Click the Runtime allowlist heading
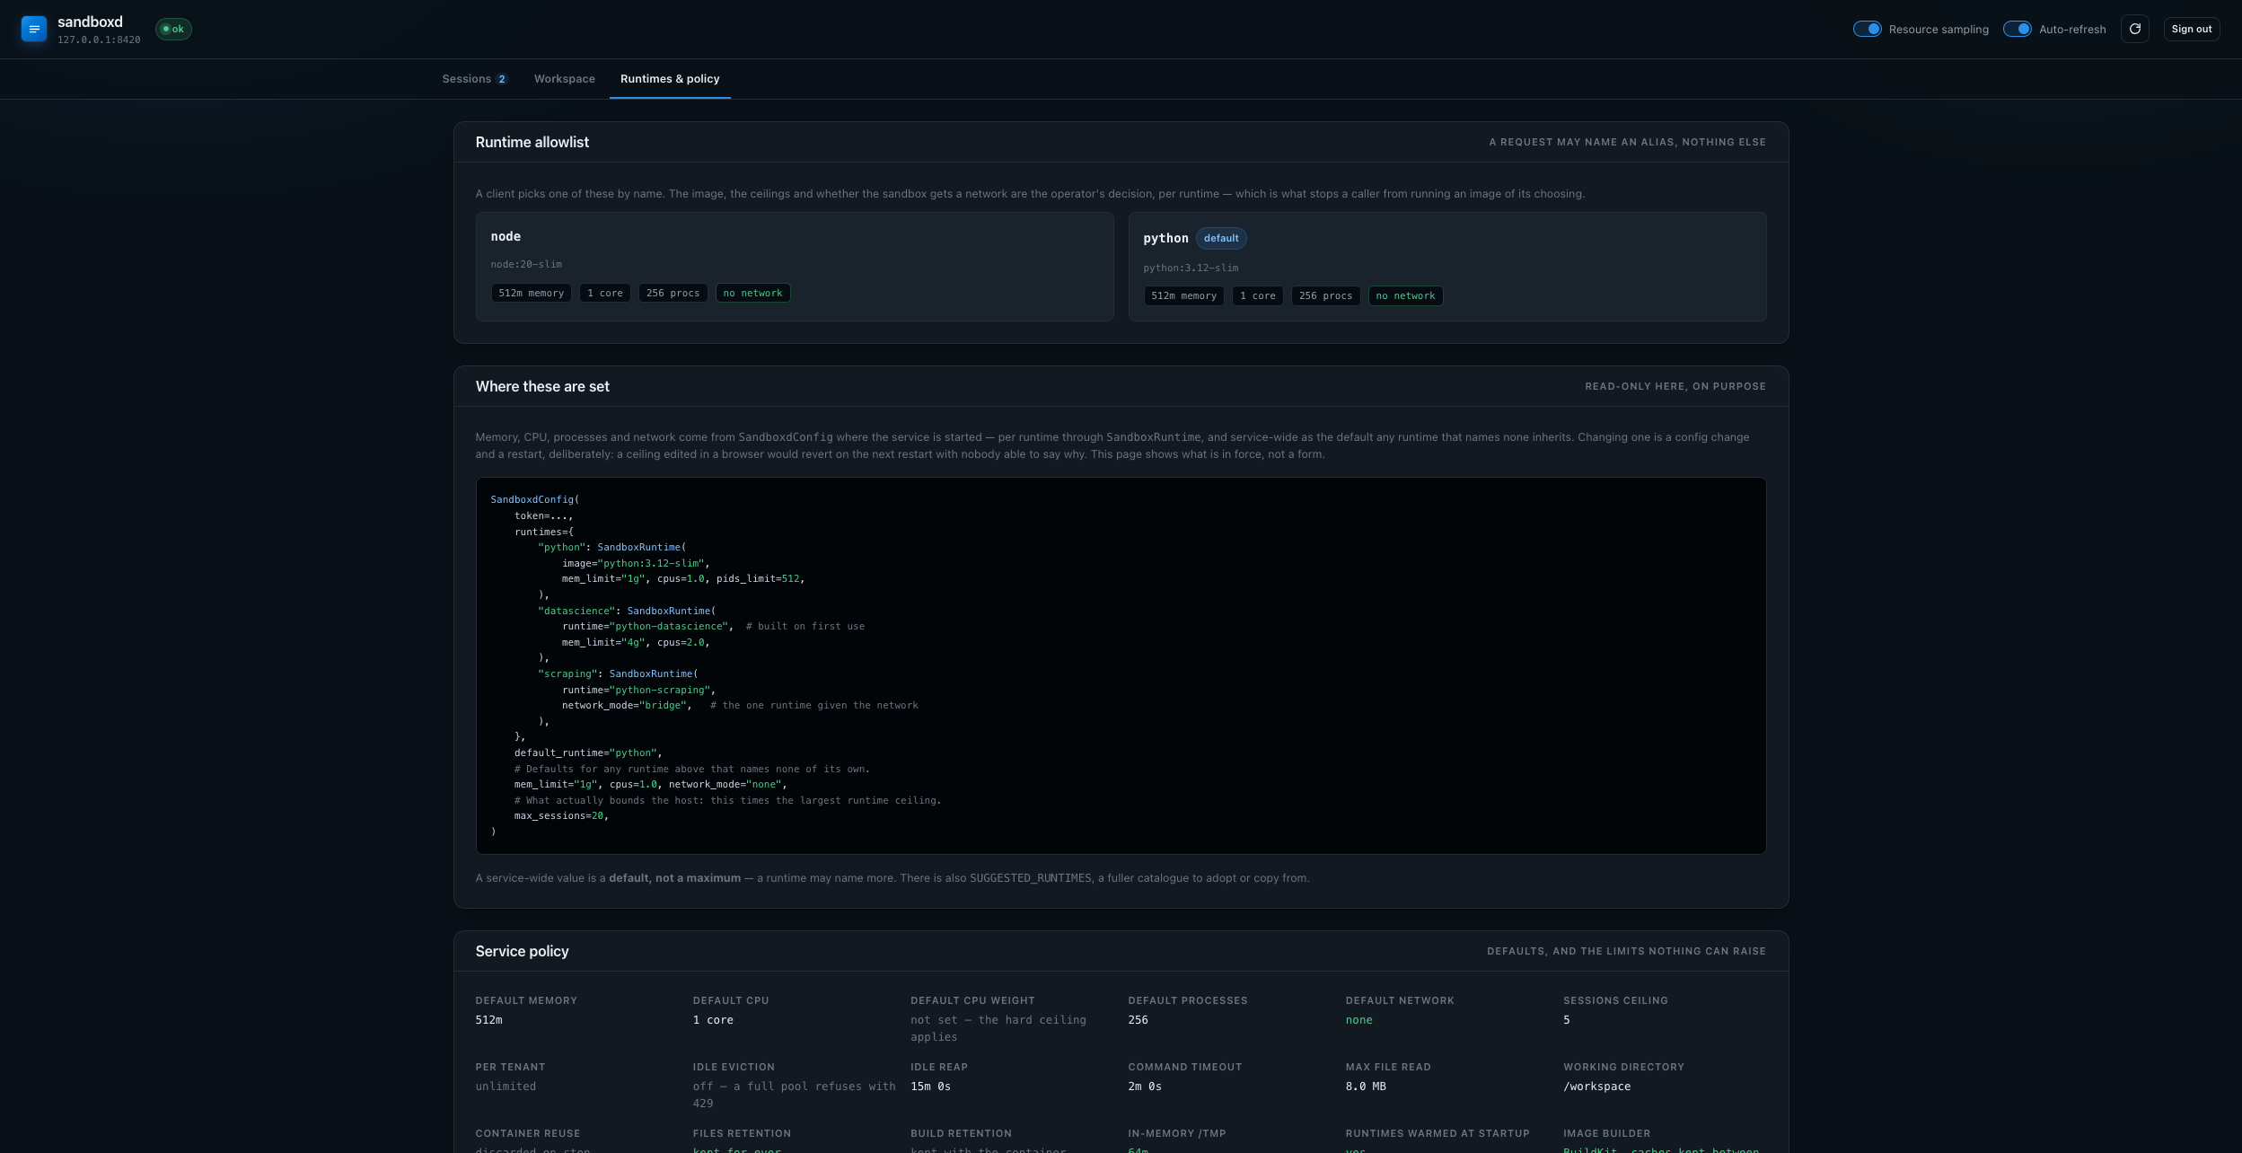The image size is (2242, 1153). (x=532, y=142)
